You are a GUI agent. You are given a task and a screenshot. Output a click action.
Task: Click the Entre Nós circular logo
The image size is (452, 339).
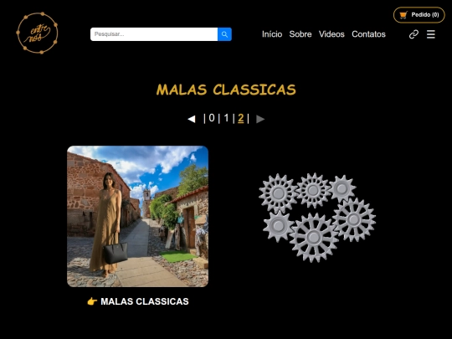37,33
